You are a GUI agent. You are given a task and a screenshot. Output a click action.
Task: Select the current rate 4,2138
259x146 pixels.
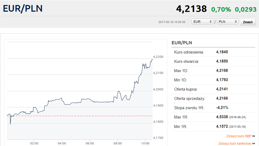pos(191,9)
